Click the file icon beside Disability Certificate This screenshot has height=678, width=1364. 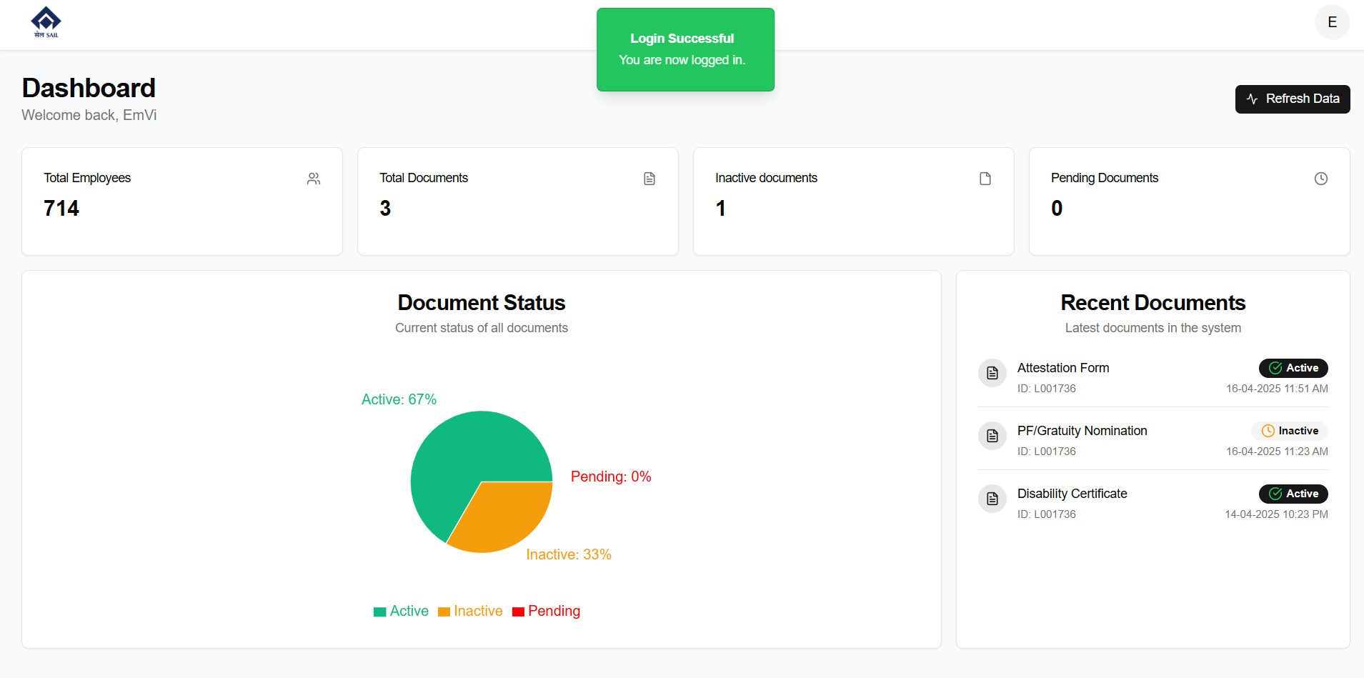pos(992,498)
